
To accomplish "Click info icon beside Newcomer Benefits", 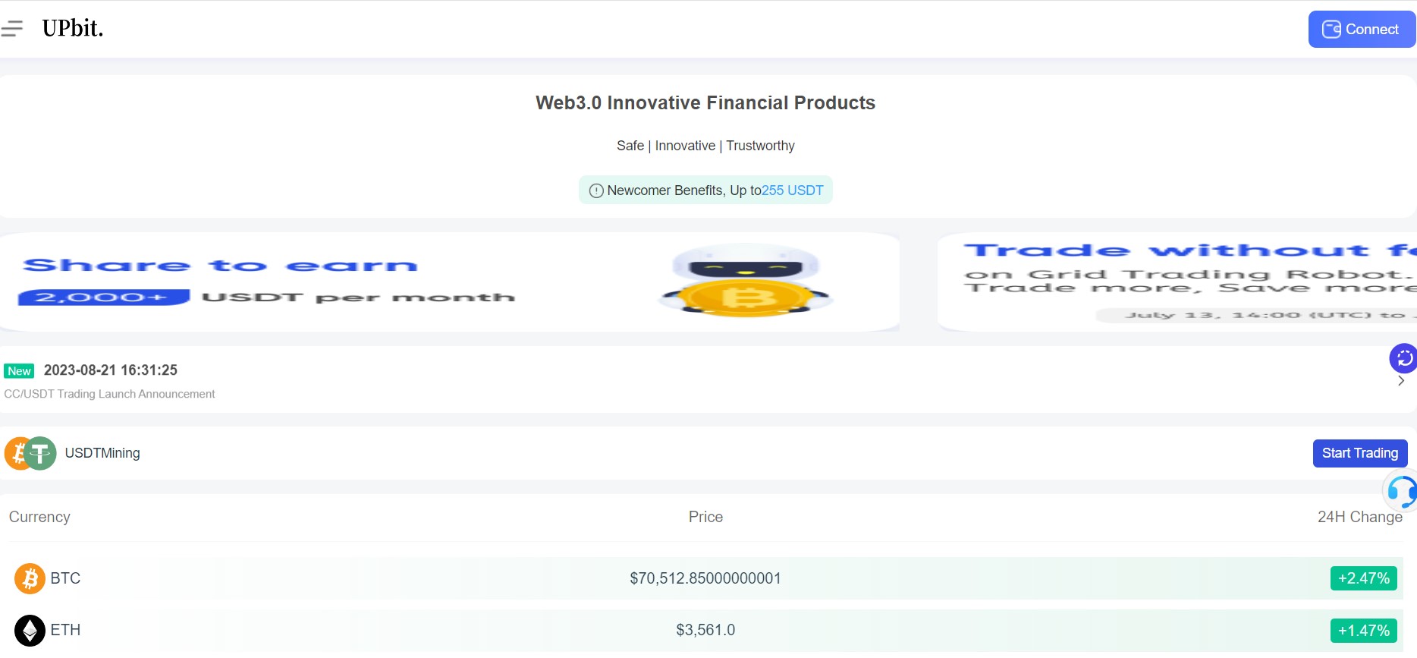I will pos(596,190).
